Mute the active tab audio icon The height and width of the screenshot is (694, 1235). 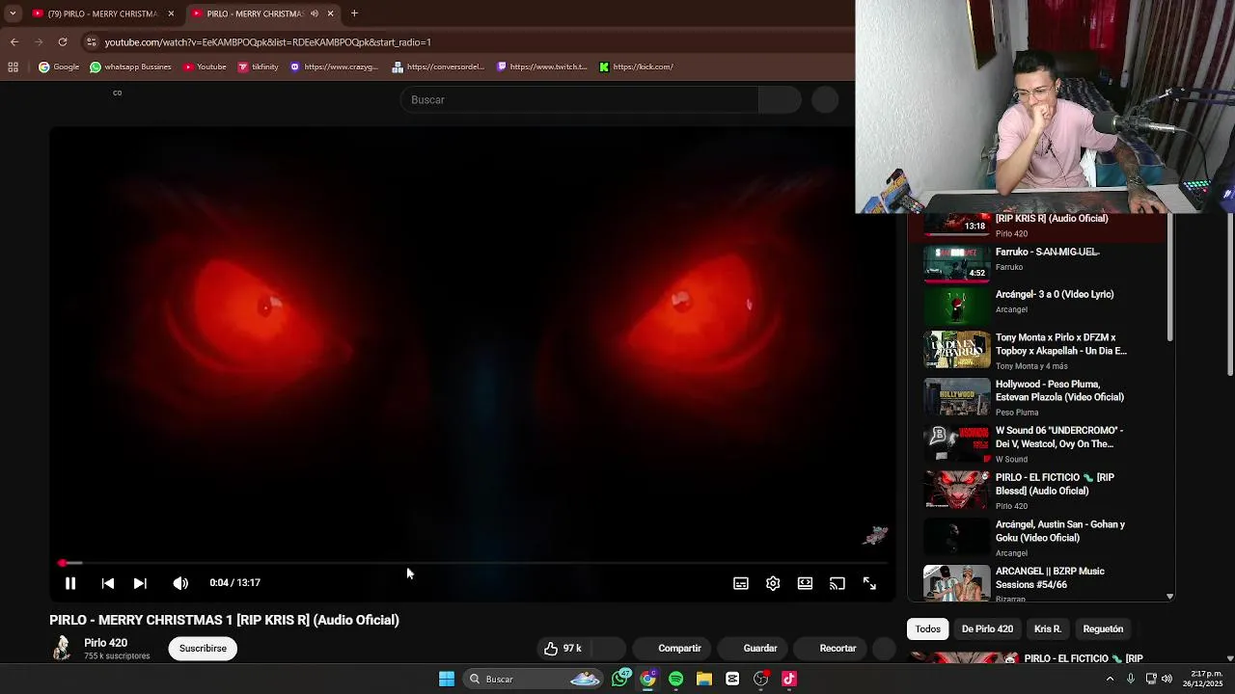pos(315,13)
